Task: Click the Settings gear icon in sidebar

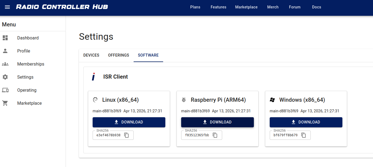Action: pyautogui.click(x=5, y=77)
